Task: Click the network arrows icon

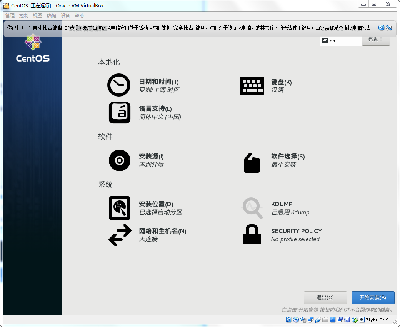Action: 120,235
